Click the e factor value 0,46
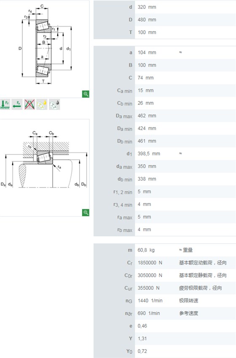 pos(142,326)
